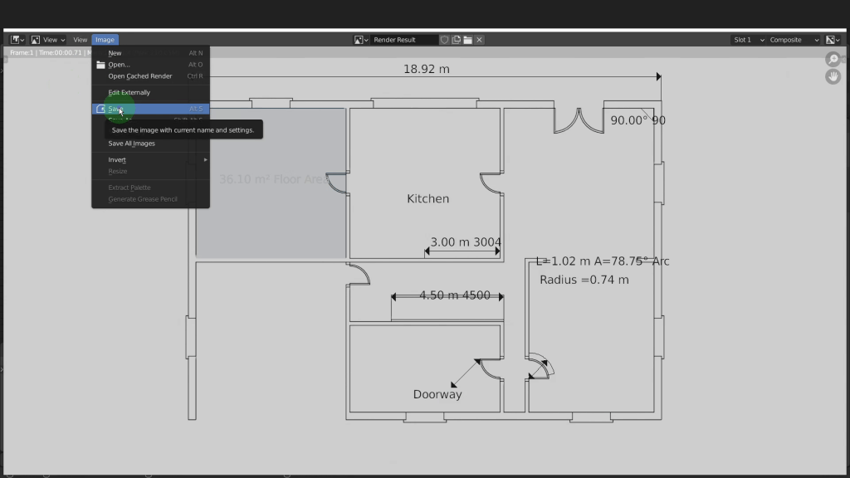Click the pan hand gizmo
The image size is (850, 478).
point(833,76)
